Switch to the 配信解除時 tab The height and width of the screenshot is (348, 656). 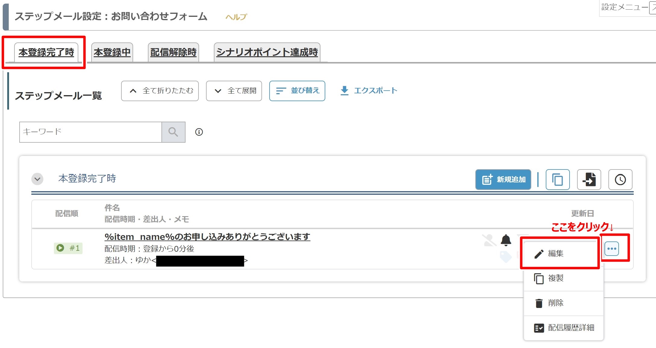coord(173,52)
